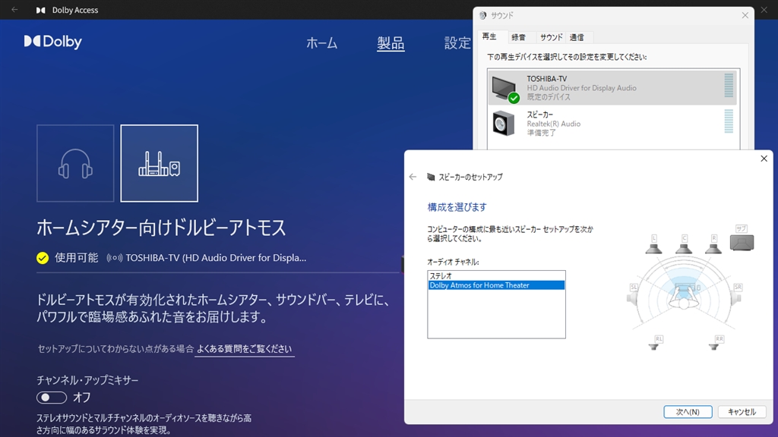
Task: Click the 構成を選びます heading
Action: [457, 207]
